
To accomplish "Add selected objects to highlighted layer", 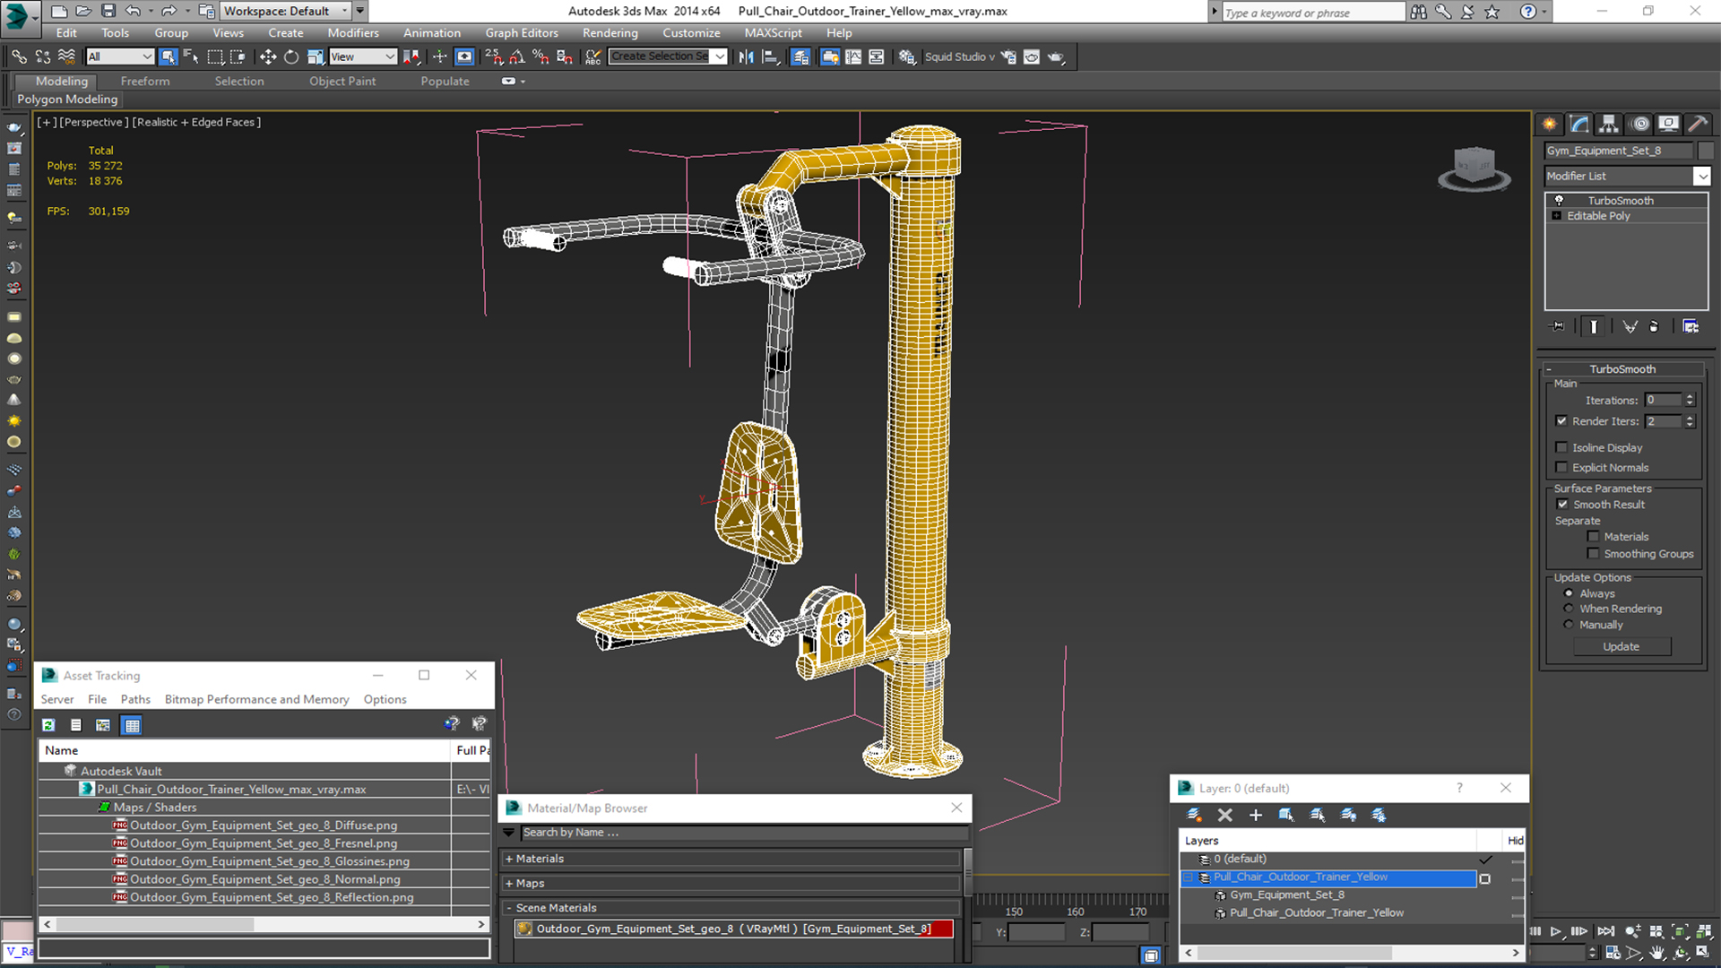I will click(x=1255, y=815).
